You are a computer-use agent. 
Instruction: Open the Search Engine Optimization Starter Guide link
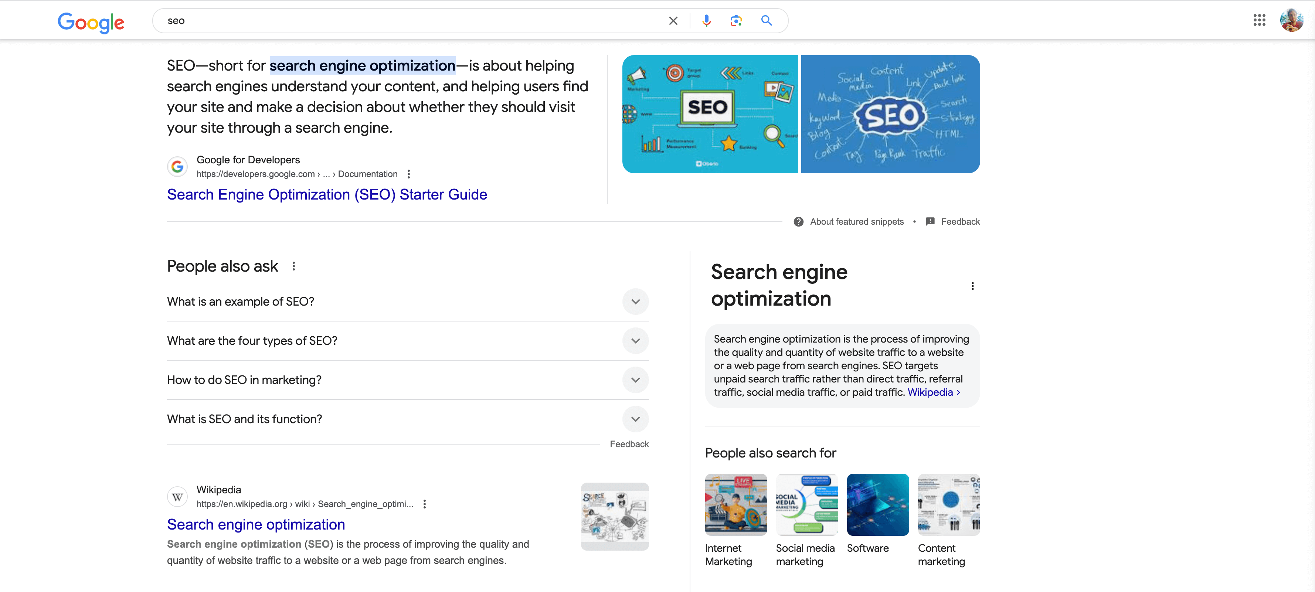(x=327, y=194)
